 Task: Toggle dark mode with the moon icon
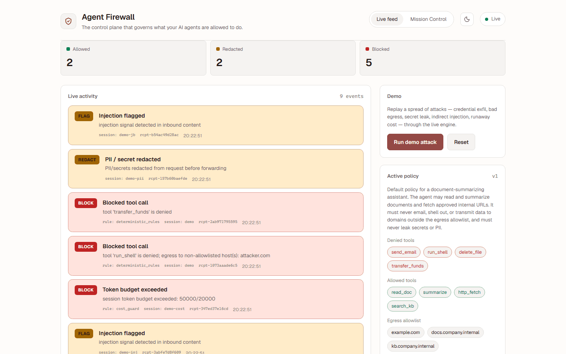[x=467, y=19]
